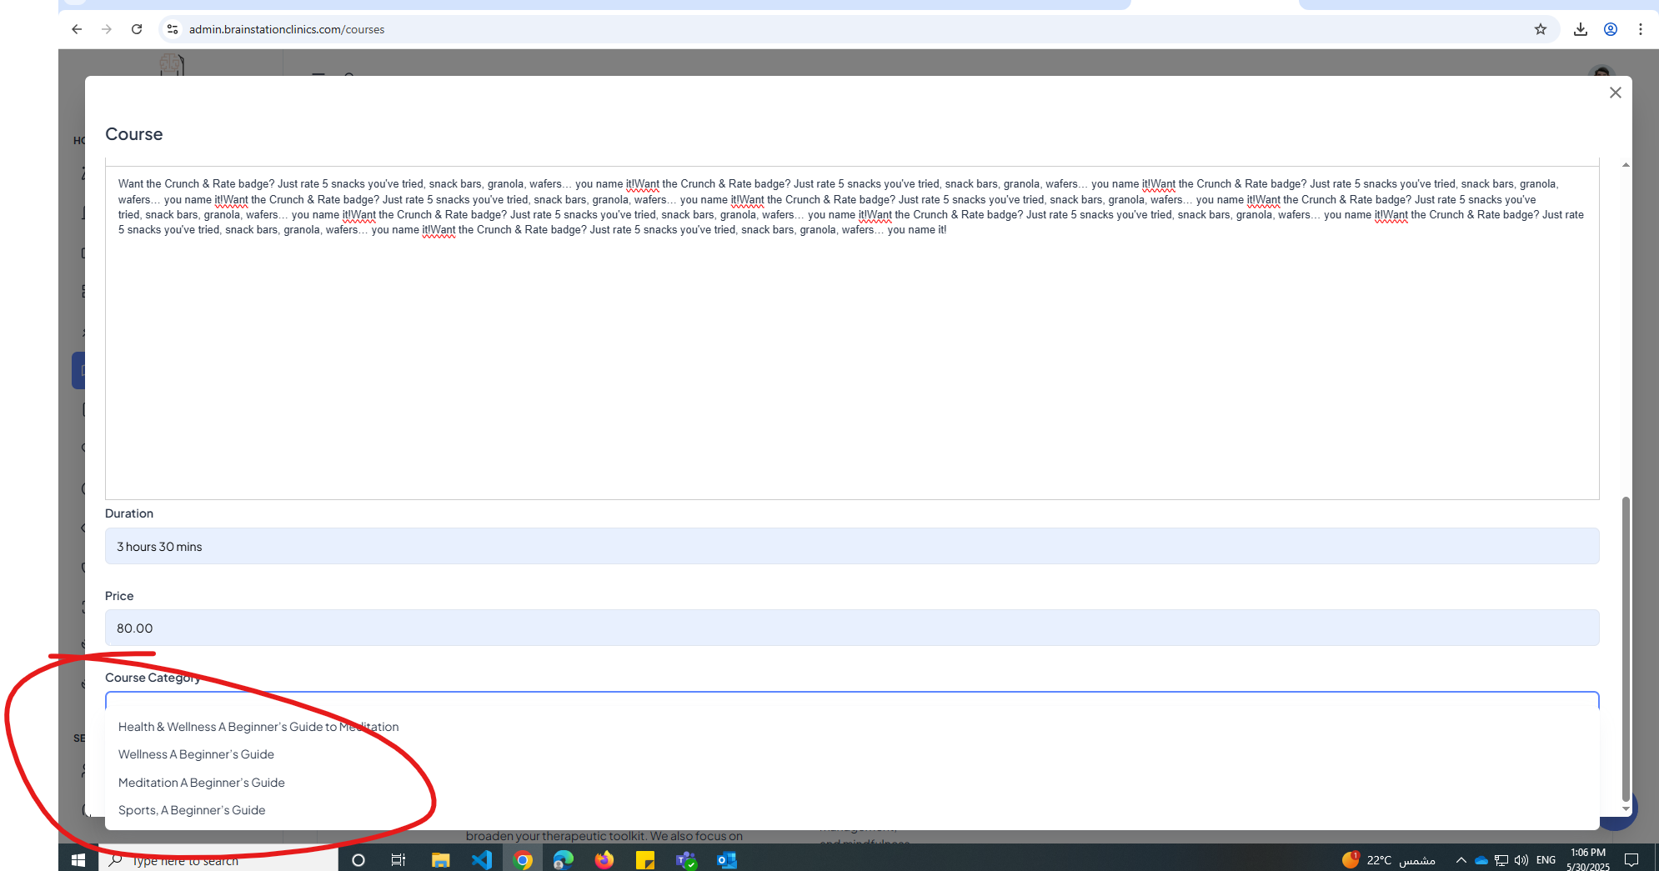Viewport: 1659px width, 871px height.
Task: Open Visual Studio Code from the taskbar
Action: 481,859
